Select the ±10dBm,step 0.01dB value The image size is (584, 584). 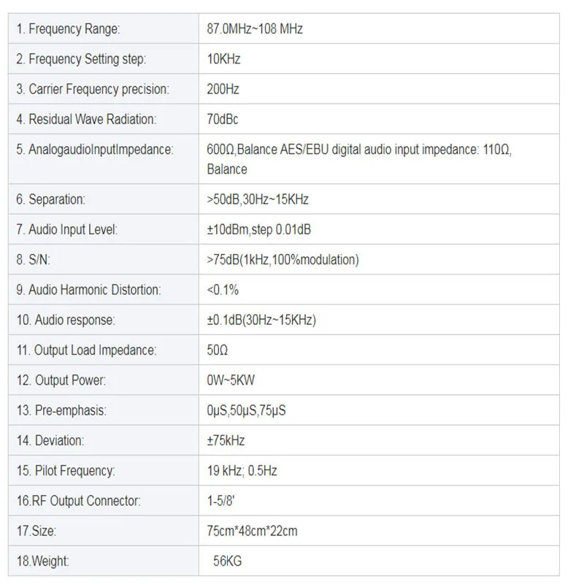click(x=259, y=229)
